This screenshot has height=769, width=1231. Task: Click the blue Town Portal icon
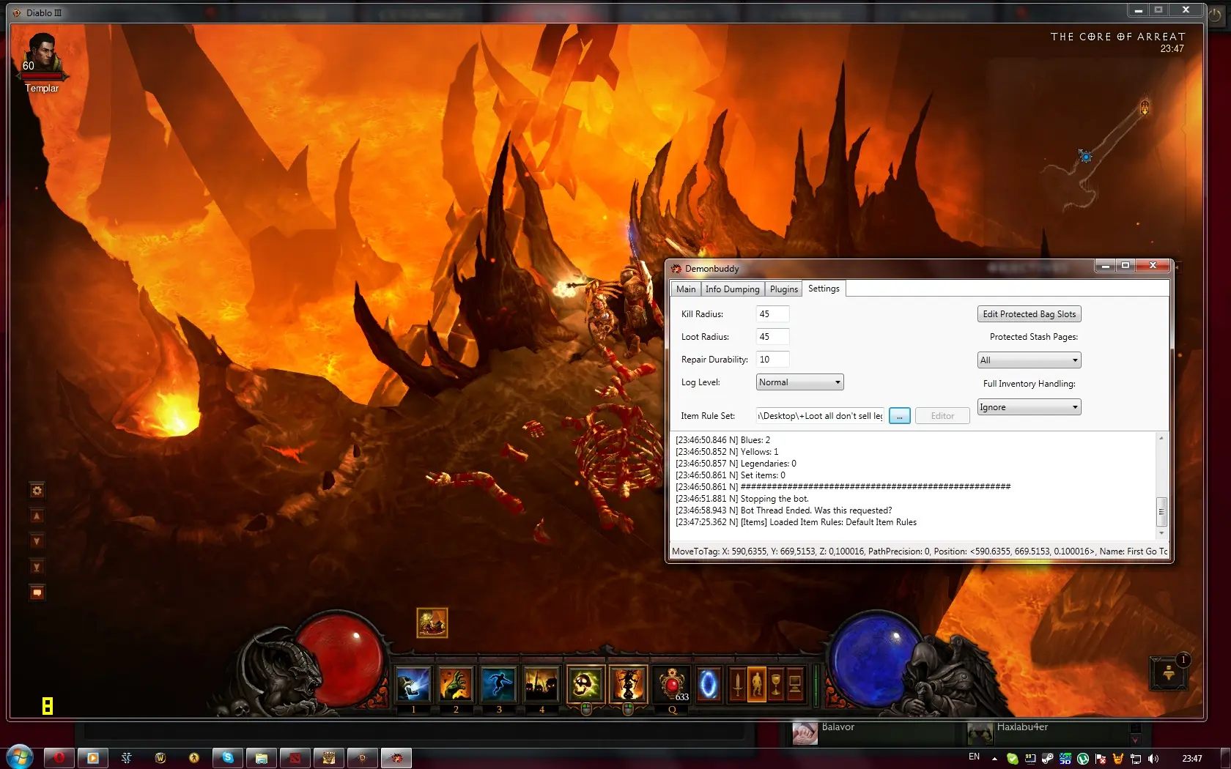pyautogui.click(x=709, y=685)
